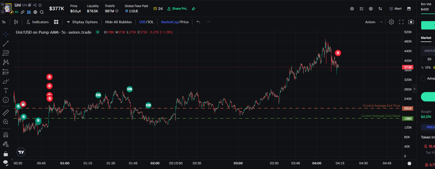The image size is (435, 169).
Task: Share the Uni token
Action: coord(35,6)
